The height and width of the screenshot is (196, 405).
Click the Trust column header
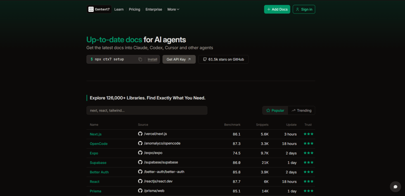tap(308, 124)
